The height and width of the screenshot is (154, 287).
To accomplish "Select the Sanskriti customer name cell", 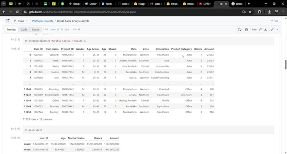I will pos(54,55).
